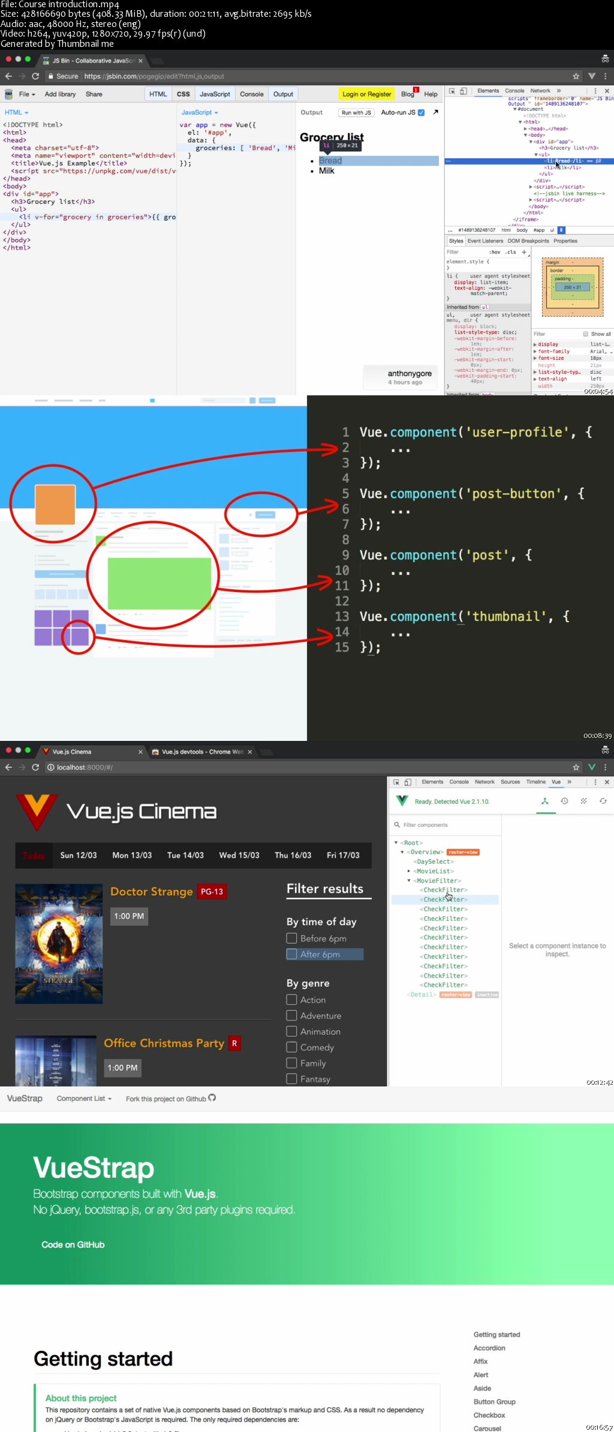614x1432 pixels.
Task: Toggle device toolbar in Cinema devtools
Action: coord(408,782)
